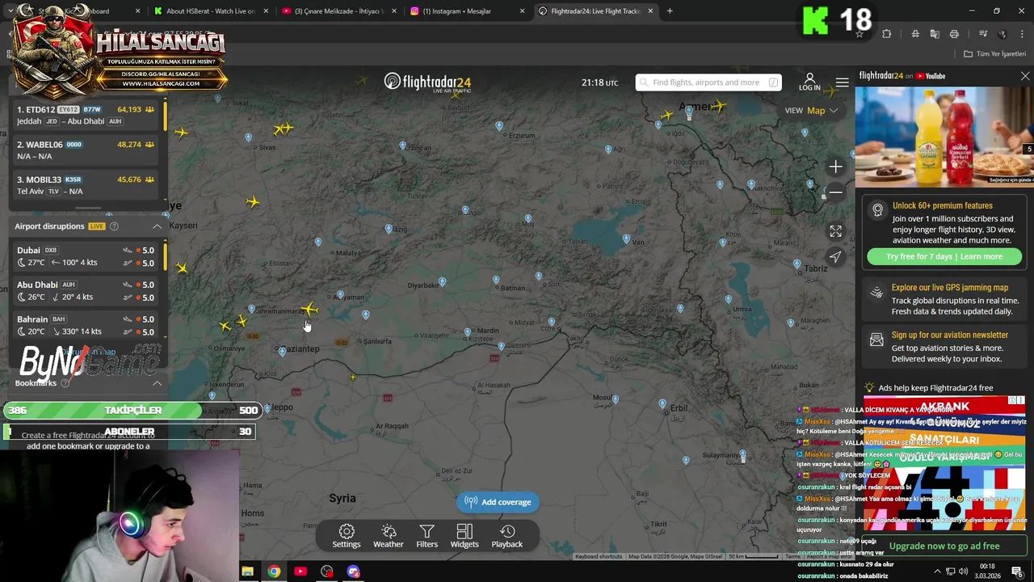Click the volume icon in system tray
Viewport: 1034px width, 582px height.
tap(963, 571)
